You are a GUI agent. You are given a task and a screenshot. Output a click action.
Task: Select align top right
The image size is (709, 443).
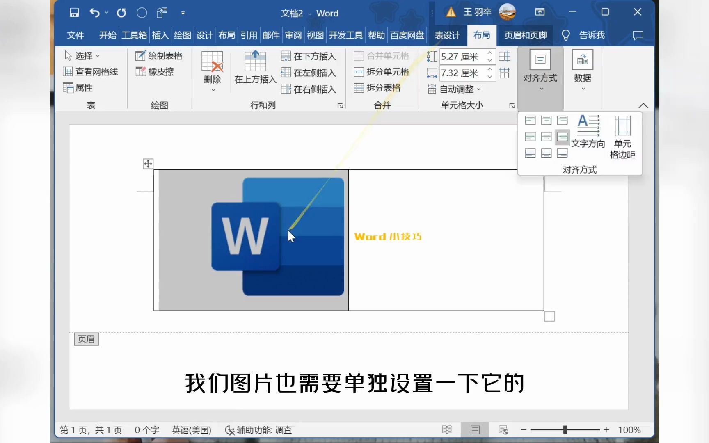[x=563, y=120]
